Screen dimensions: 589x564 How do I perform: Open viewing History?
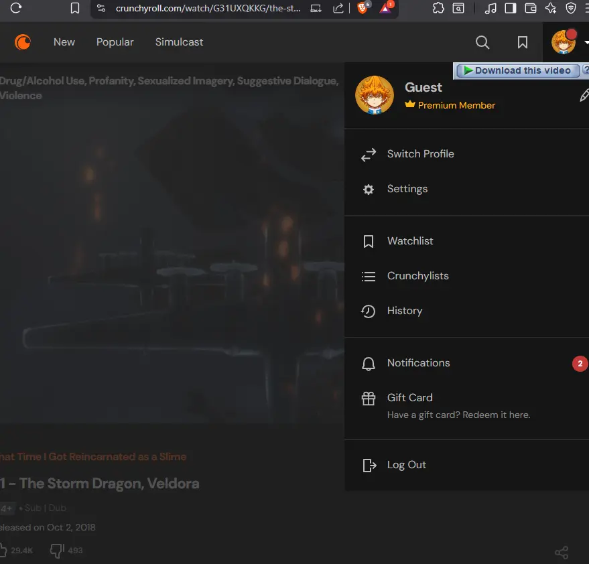(466, 311)
